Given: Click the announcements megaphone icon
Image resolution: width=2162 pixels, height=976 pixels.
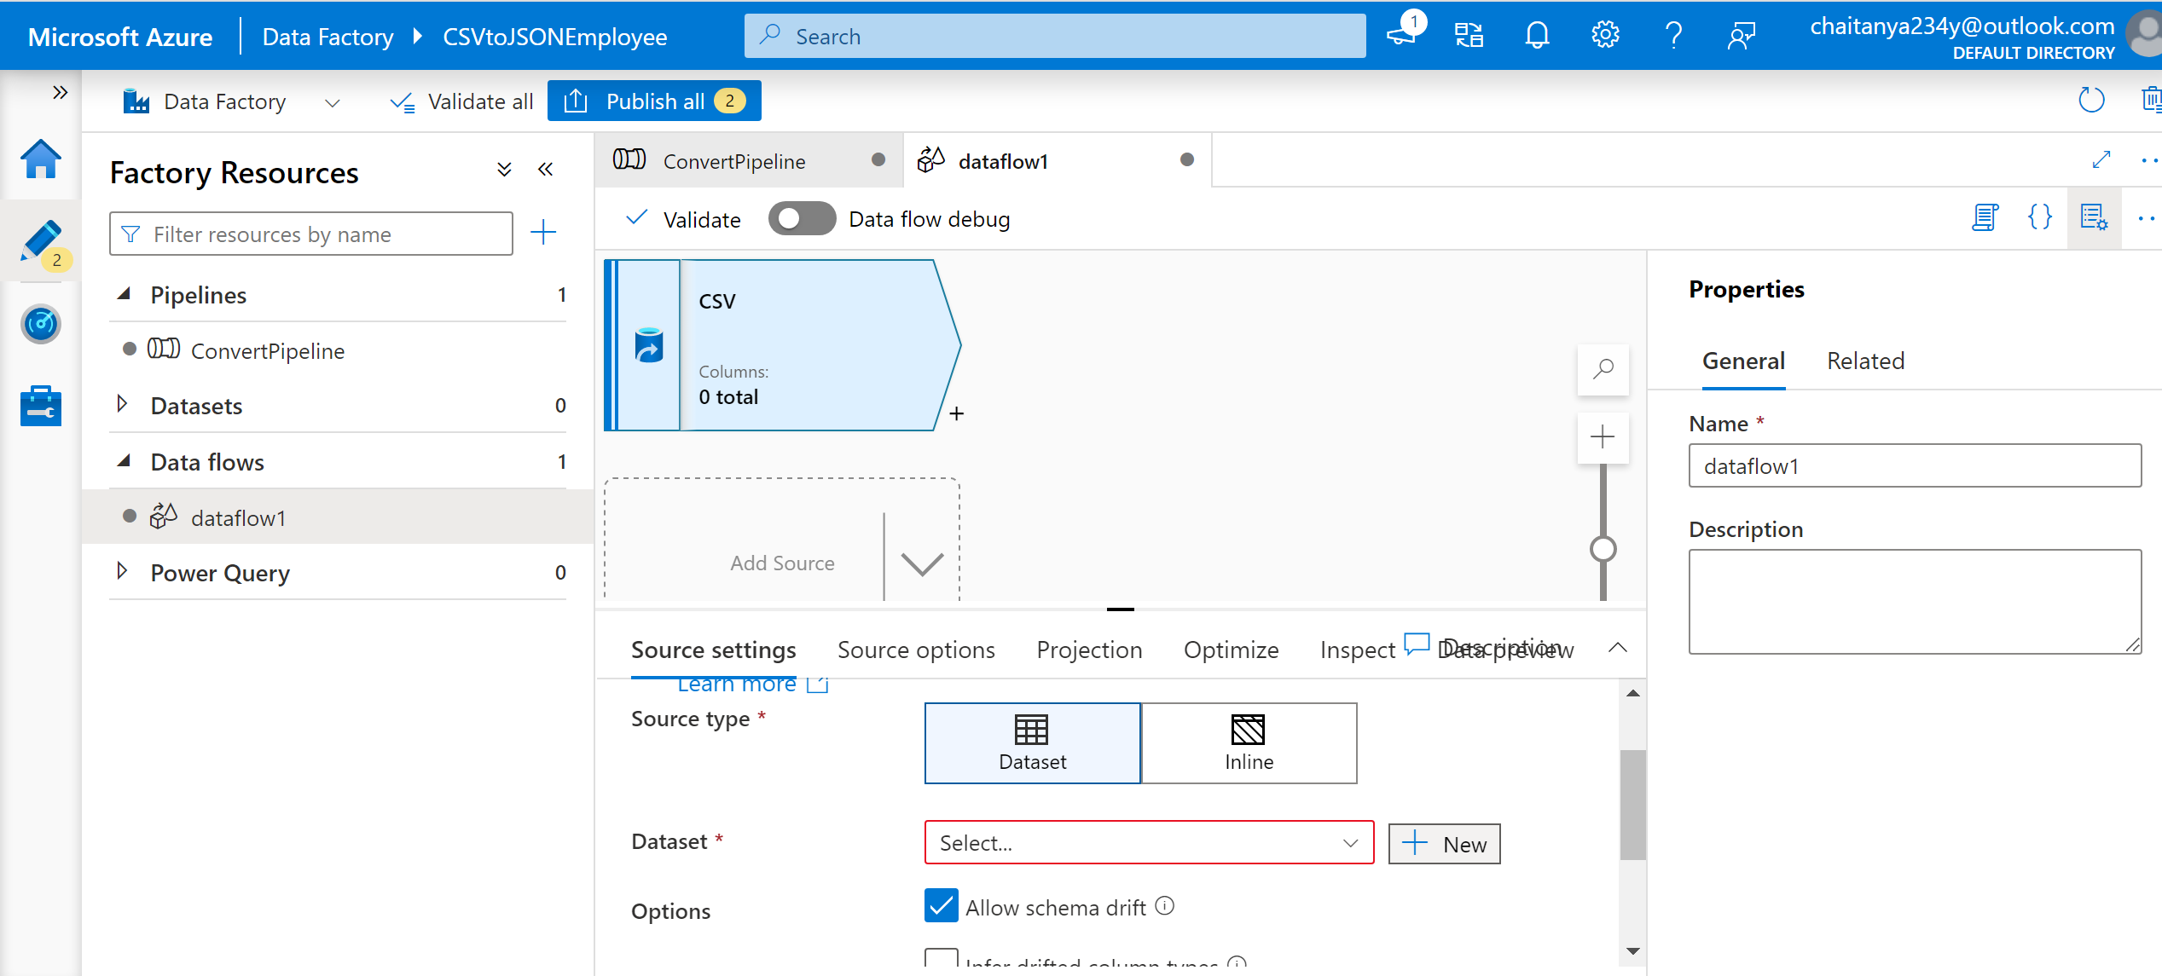Looking at the screenshot, I should tap(1401, 35).
